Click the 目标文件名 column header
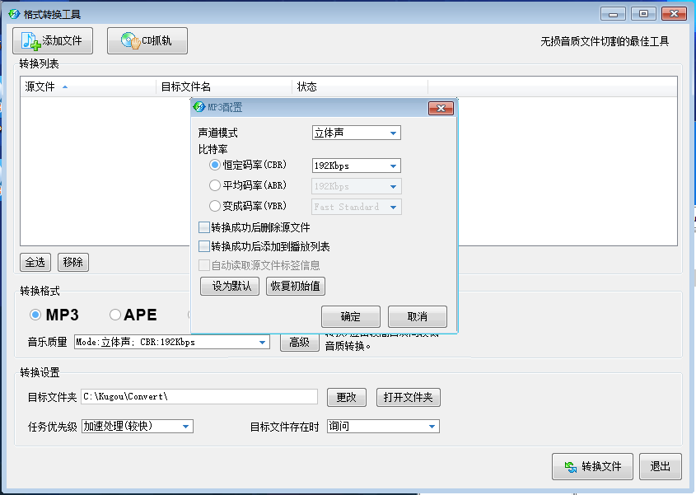 point(224,86)
